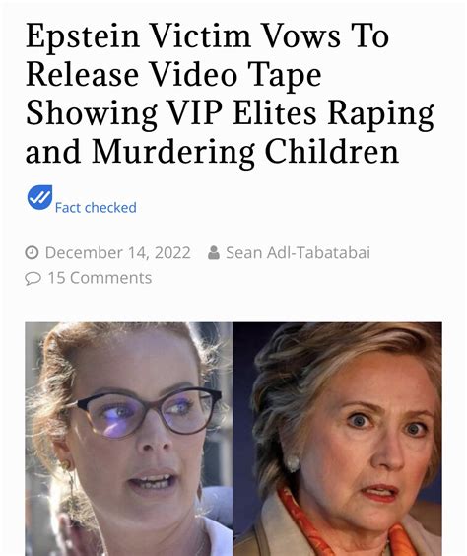The width and height of the screenshot is (467, 556).
Task: Click the pearl earring in right photo
Action: [293, 463]
